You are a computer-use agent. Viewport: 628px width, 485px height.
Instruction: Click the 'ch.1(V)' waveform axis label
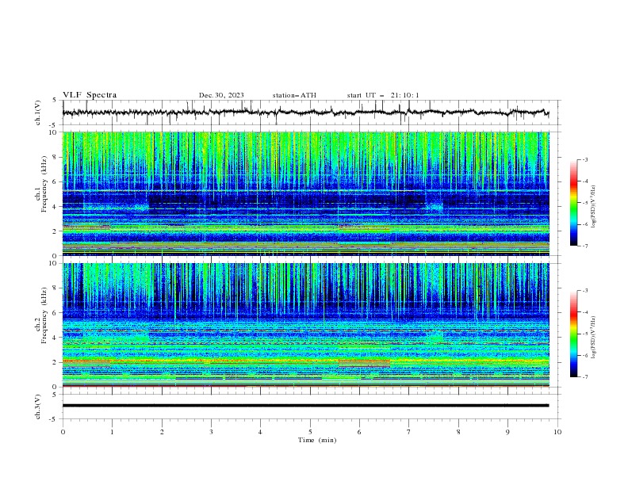38,113
